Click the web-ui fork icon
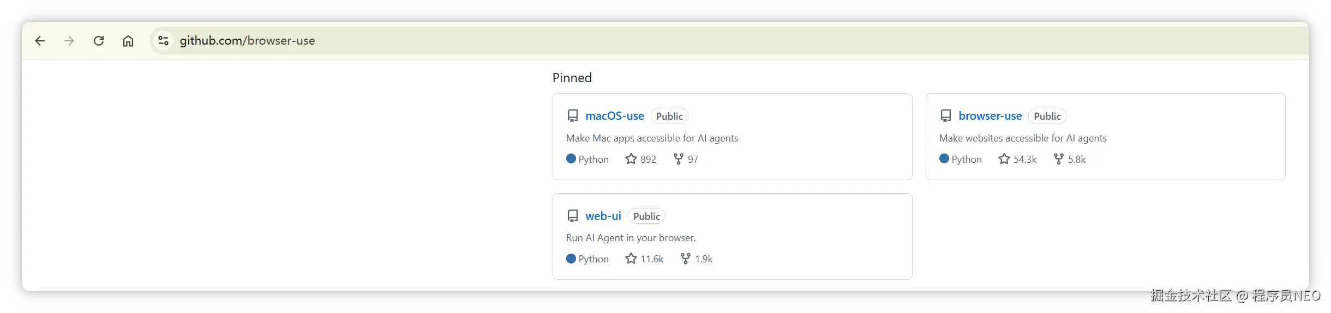Screen dimensions: 1331x313 pyautogui.click(x=686, y=259)
